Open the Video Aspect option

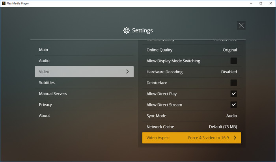tap(192, 138)
